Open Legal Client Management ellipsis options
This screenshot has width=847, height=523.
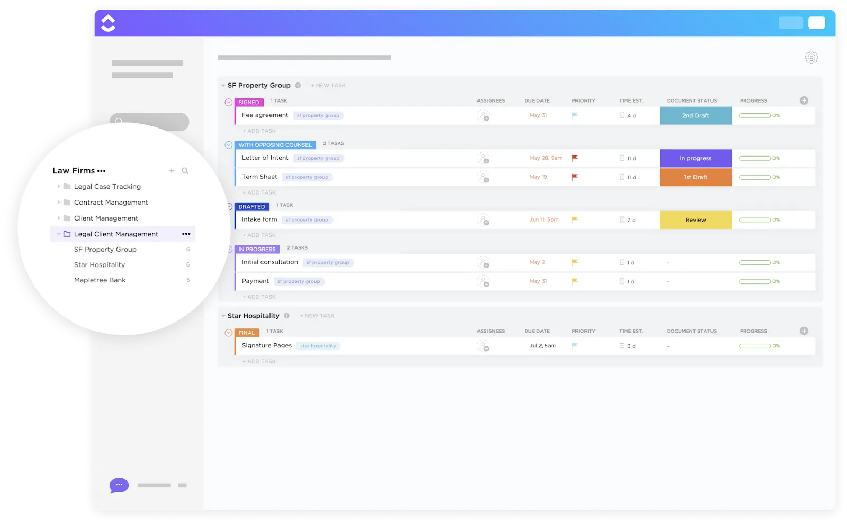pyautogui.click(x=186, y=234)
